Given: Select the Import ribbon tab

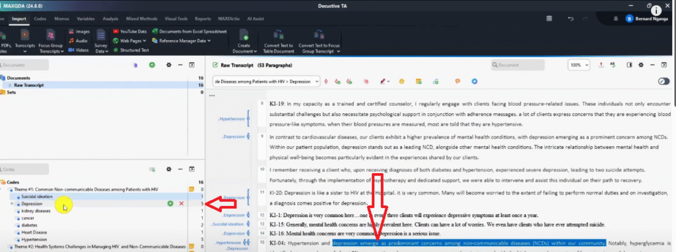Looking at the screenshot, I should tap(19, 19).
